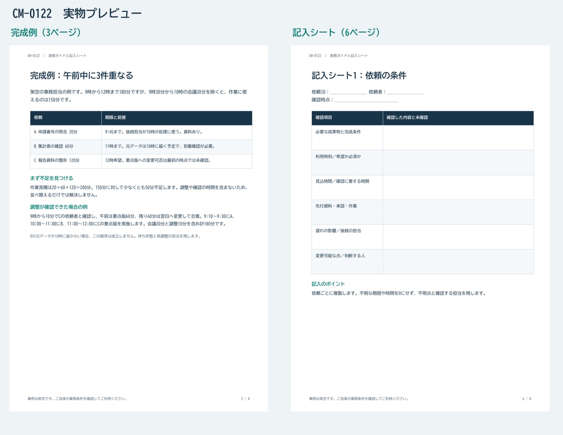563x435 pixels.
Task: Click the 変更可能な点／判断する人 row label
Action: pos(340,256)
